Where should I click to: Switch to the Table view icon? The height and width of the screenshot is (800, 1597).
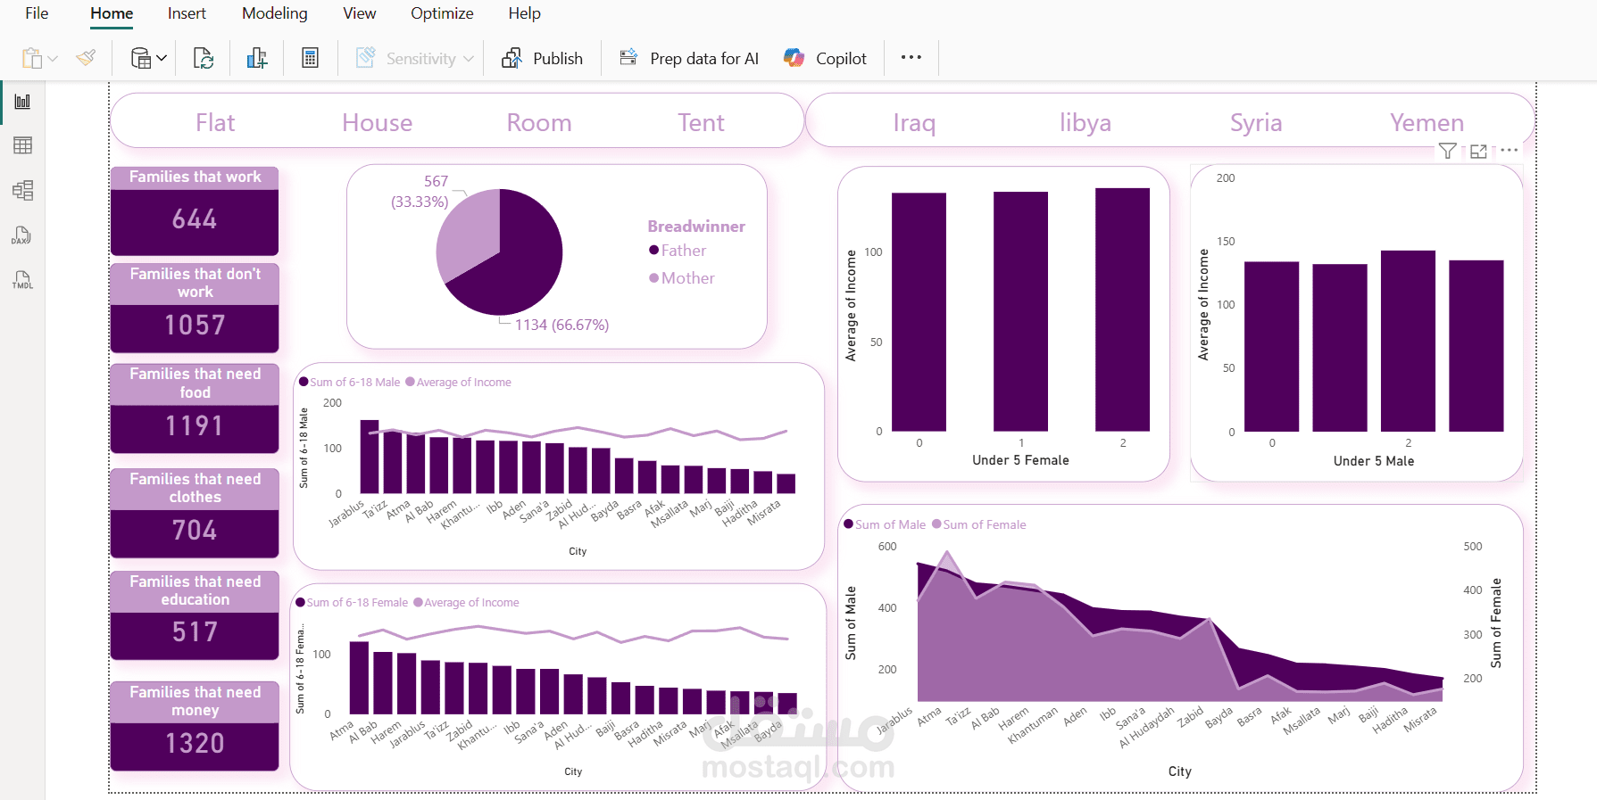(22, 145)
